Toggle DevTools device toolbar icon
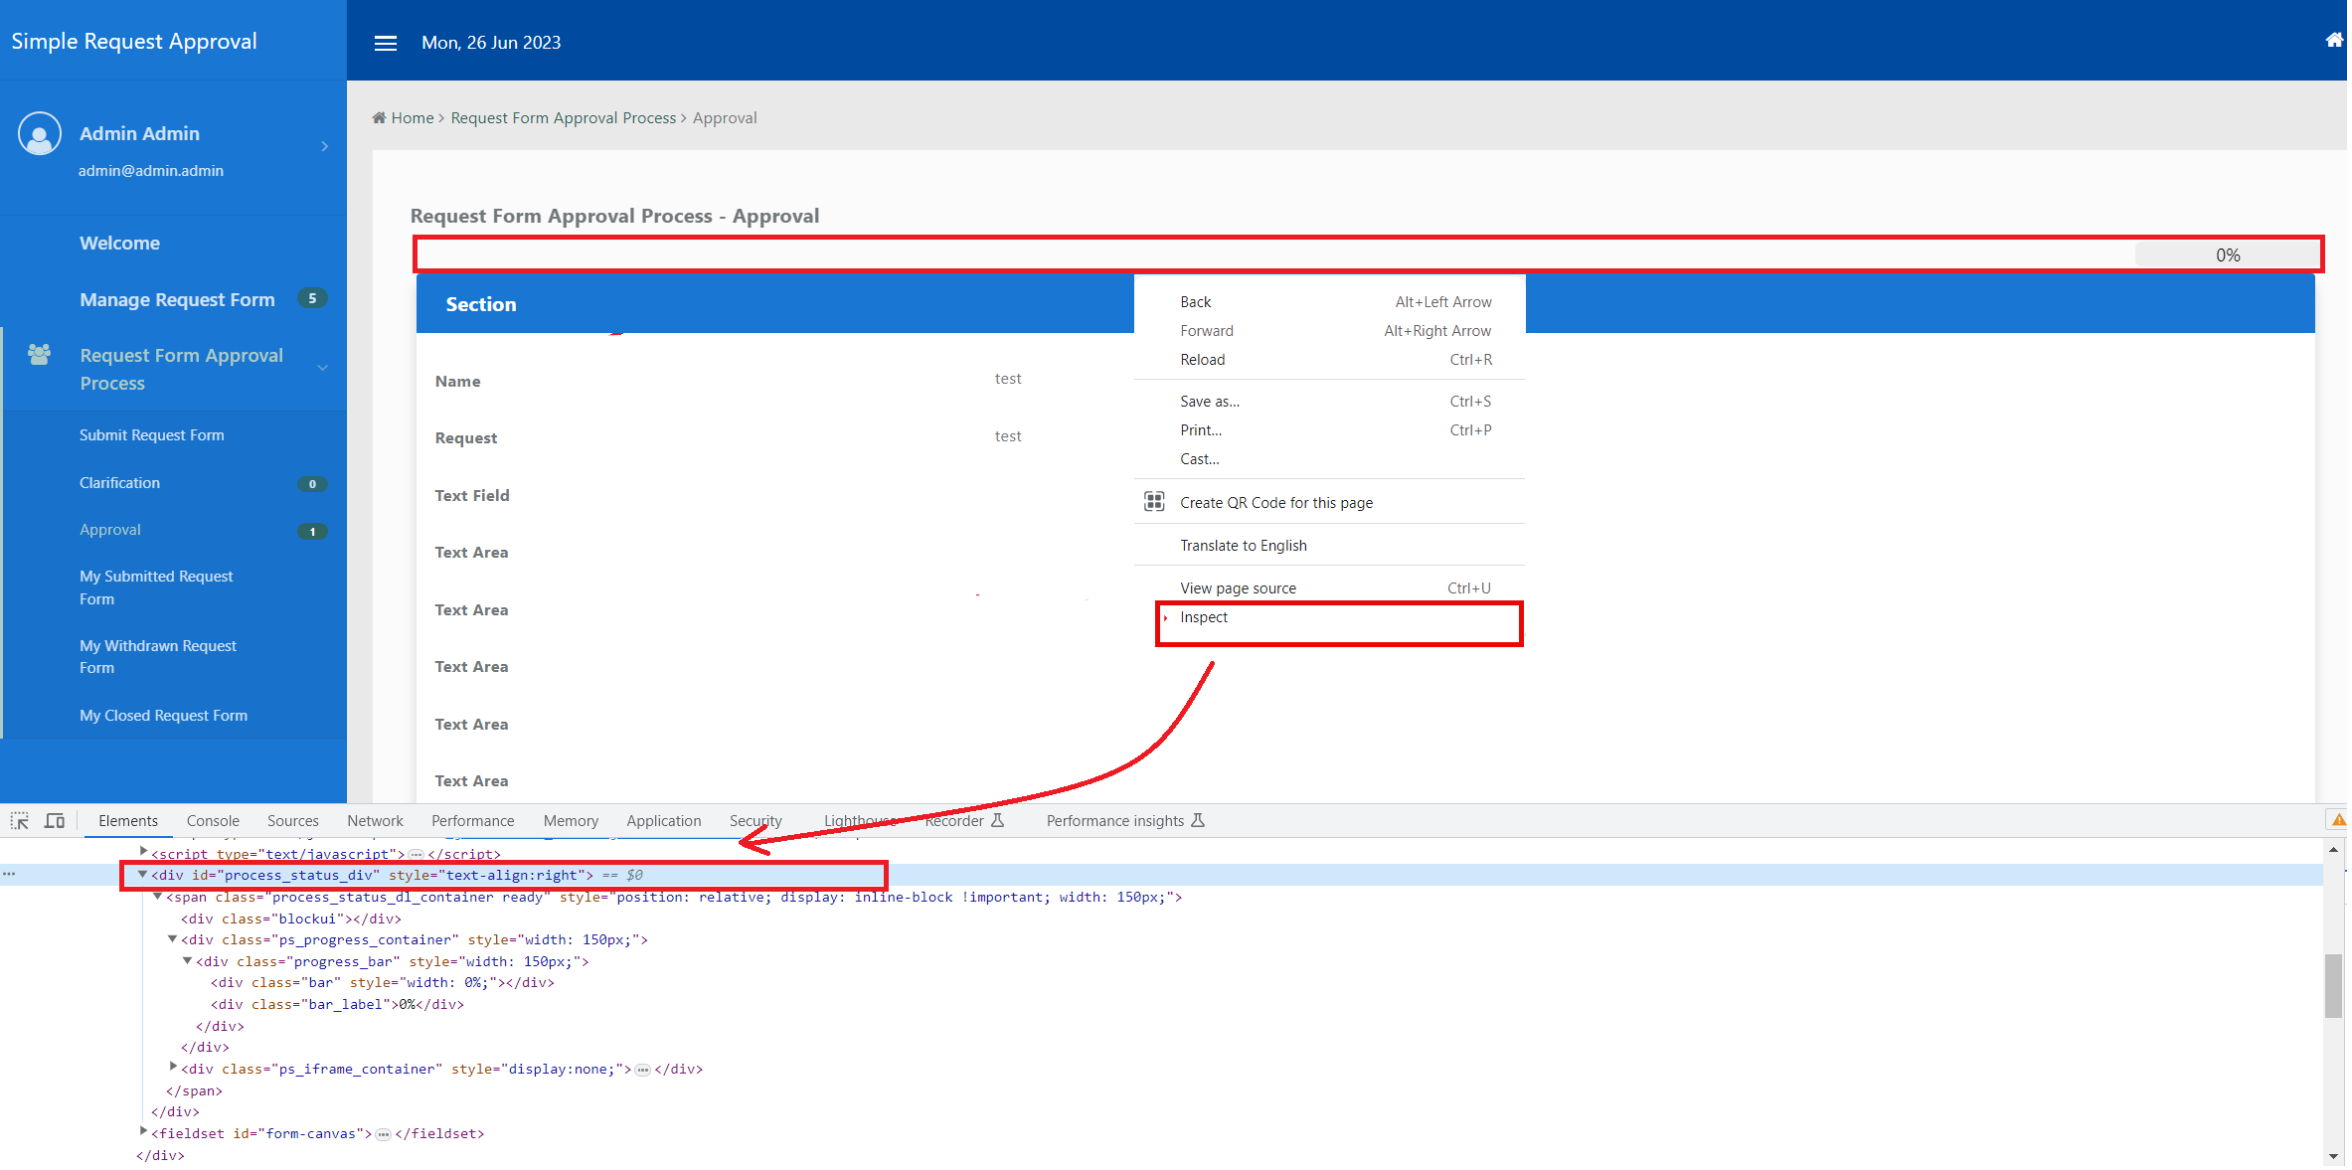Screen dimensions: 2352x1170 (x=55, y=820)
